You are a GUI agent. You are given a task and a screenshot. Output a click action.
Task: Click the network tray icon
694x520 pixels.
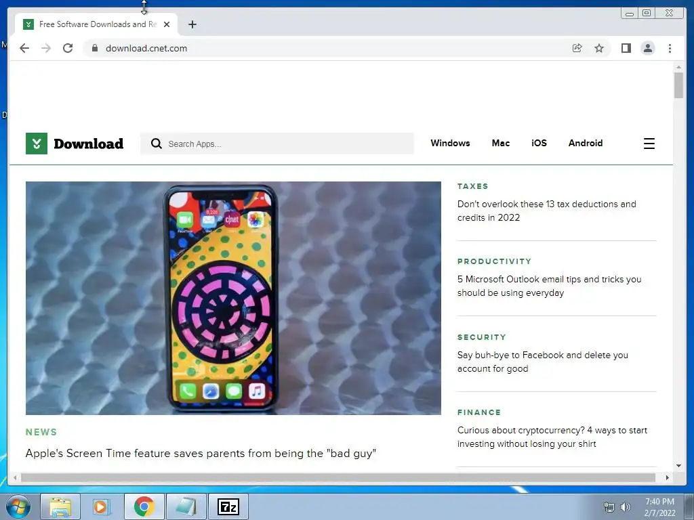(609, 507)
